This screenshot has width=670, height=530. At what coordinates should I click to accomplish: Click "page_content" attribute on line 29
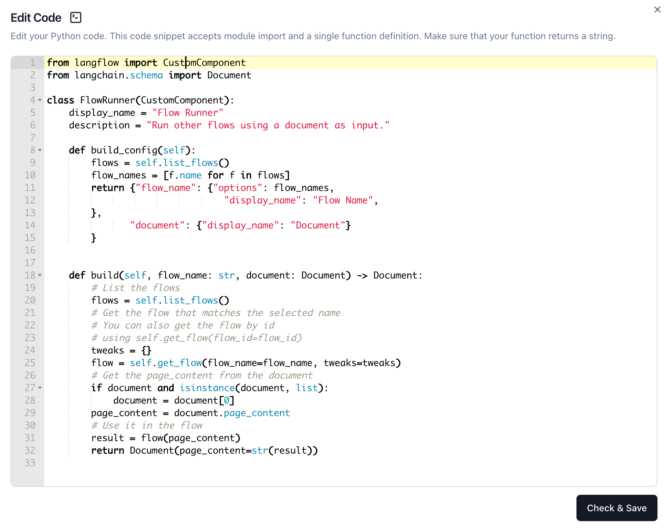(x=257, y=413)
